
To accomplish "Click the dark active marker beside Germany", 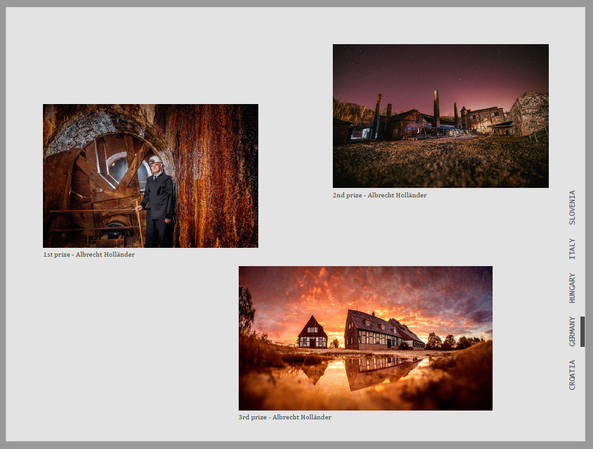I will pyautogui.click(x=582, y=331).
